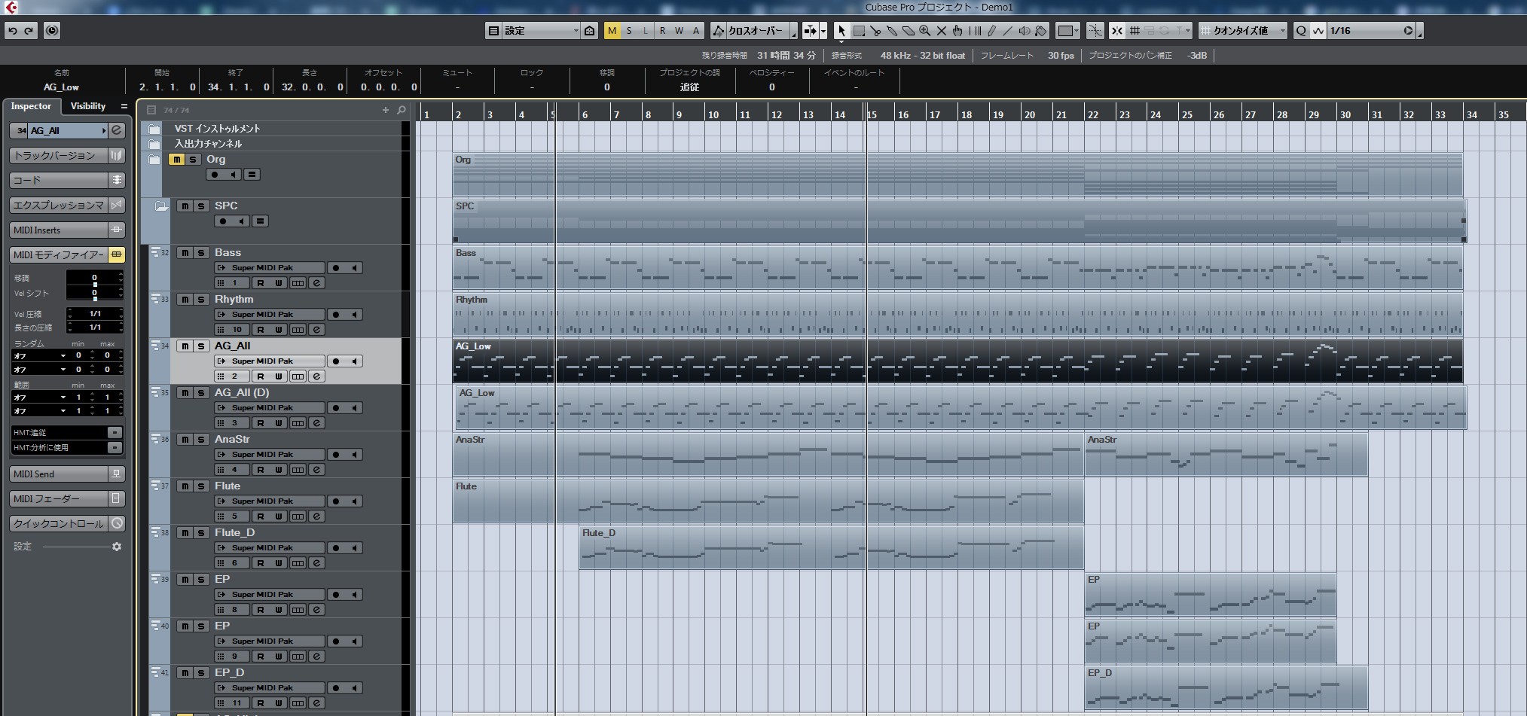
Task: Select the Split scissors tool
Action: tap(875, 31)
